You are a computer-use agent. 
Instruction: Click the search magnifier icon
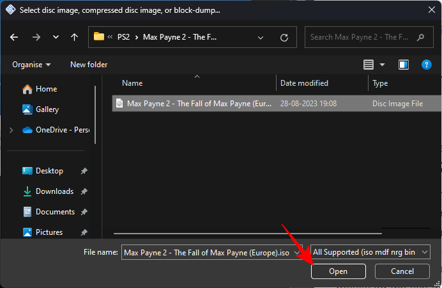tap(421, 37)
